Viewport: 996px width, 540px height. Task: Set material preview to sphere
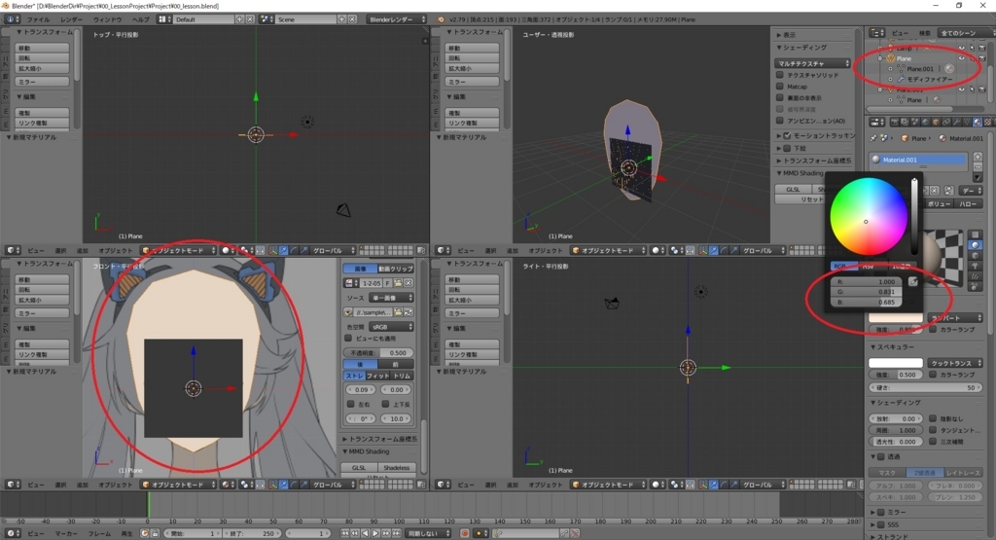[976, 244]
